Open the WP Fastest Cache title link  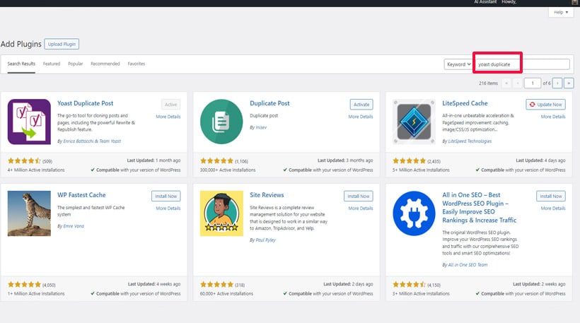pyautogui.click(x=81, y=195)
